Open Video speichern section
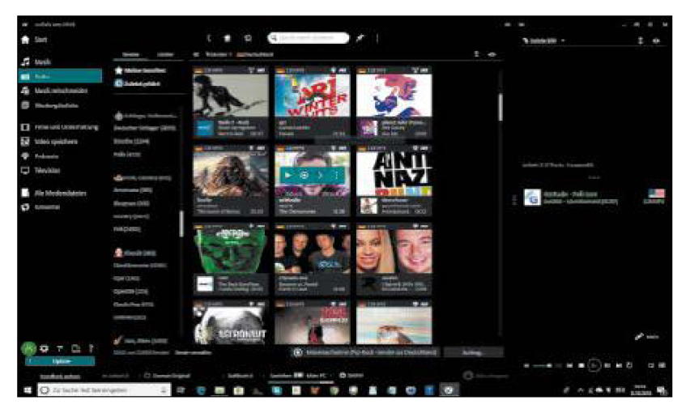 49,142
